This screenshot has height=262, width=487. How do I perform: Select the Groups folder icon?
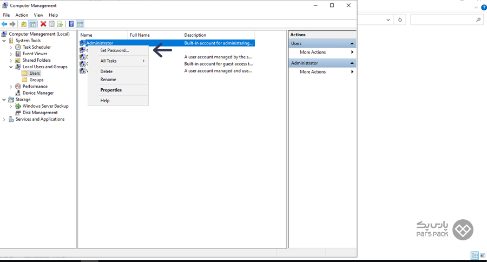pyautogui.click(x=25, y=80)
